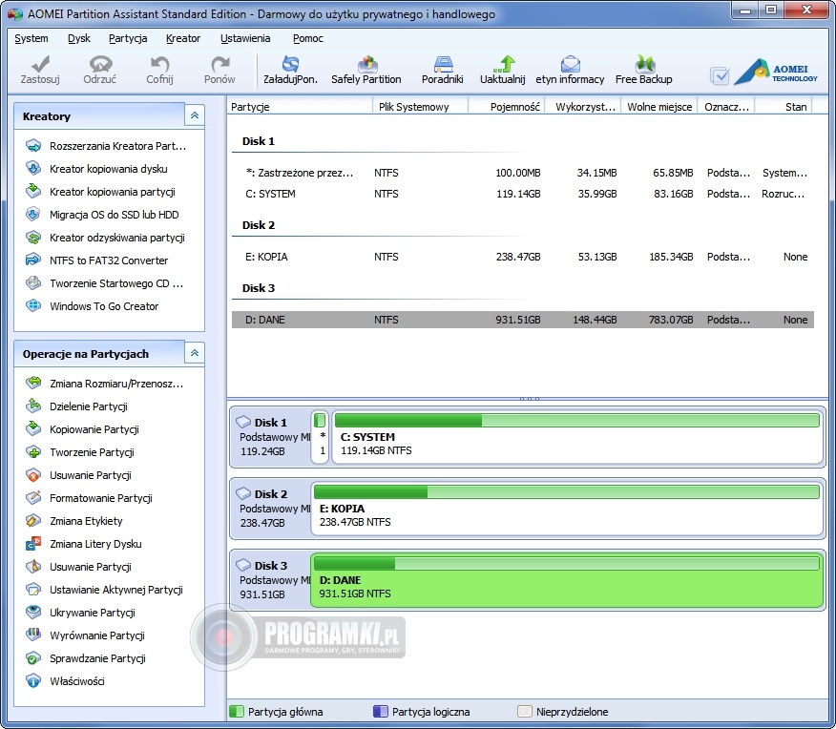The image size is (836, 729).
Task: Choose Formatowanie Partycji operation
Action: pyautogui.click(x=89, y=498)
